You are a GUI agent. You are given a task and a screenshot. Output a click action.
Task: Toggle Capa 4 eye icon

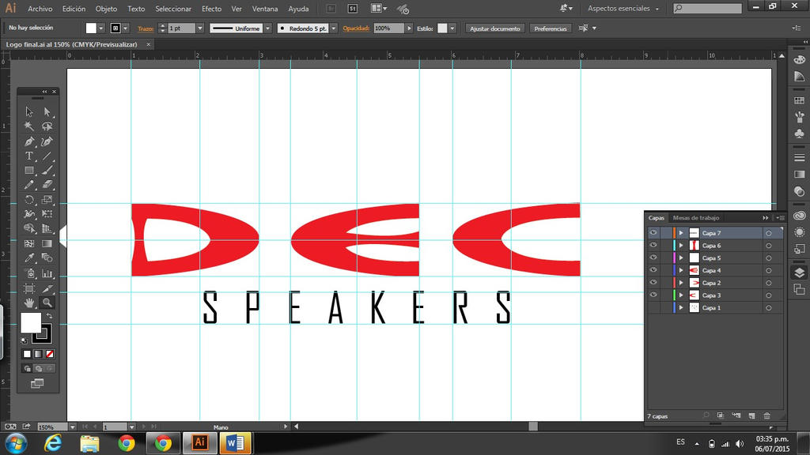653,270
